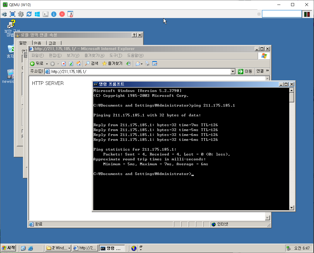Click the Internet Explorer quick launch icon

coord(31,248)
